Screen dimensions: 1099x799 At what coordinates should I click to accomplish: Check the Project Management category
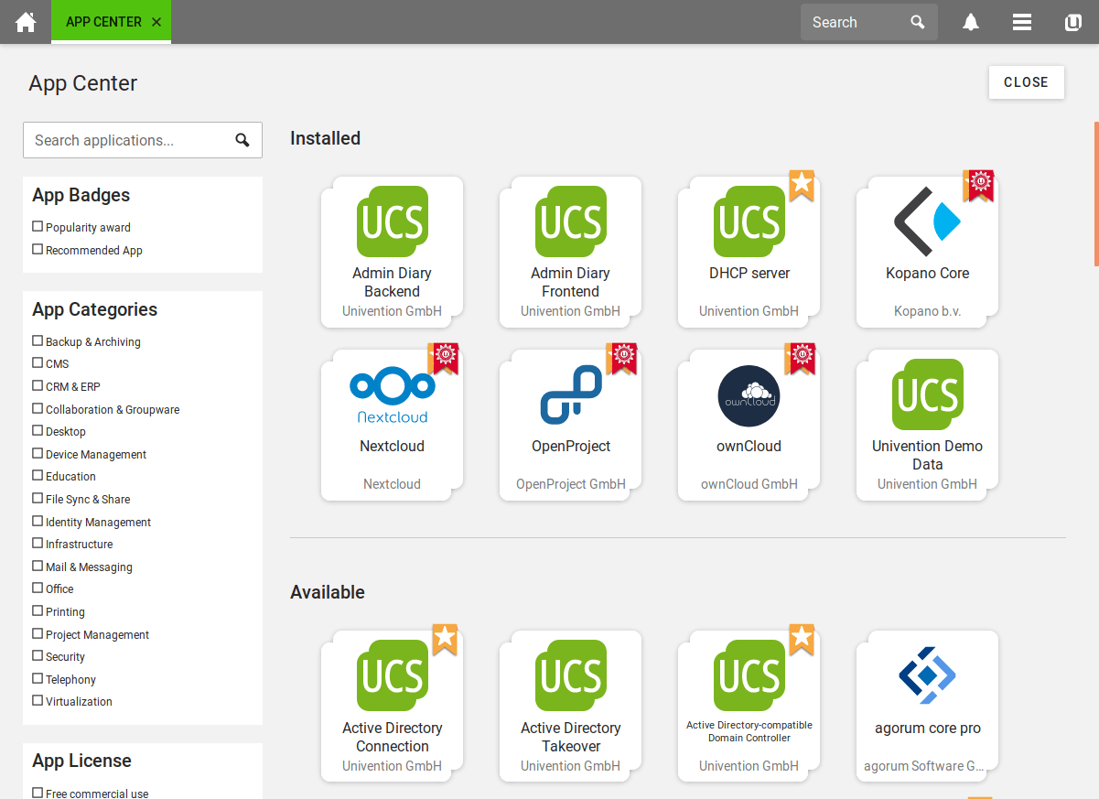tap(38, 633)
